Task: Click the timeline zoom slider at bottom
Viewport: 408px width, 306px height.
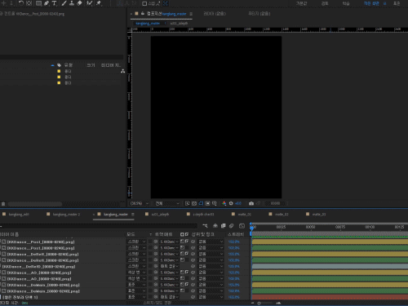Action: (x=266, y=303)
